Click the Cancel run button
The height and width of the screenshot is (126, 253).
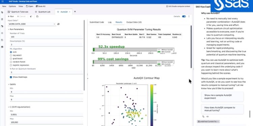pyautogui.click(x=21, y=16)
